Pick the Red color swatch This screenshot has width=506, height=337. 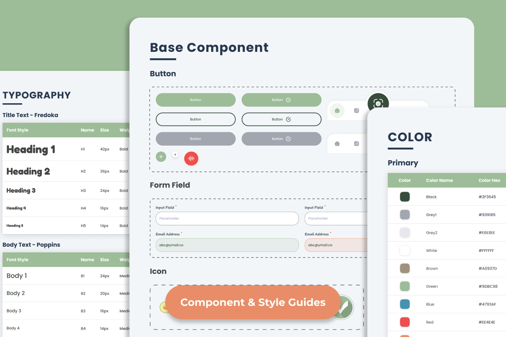[405, 322]
